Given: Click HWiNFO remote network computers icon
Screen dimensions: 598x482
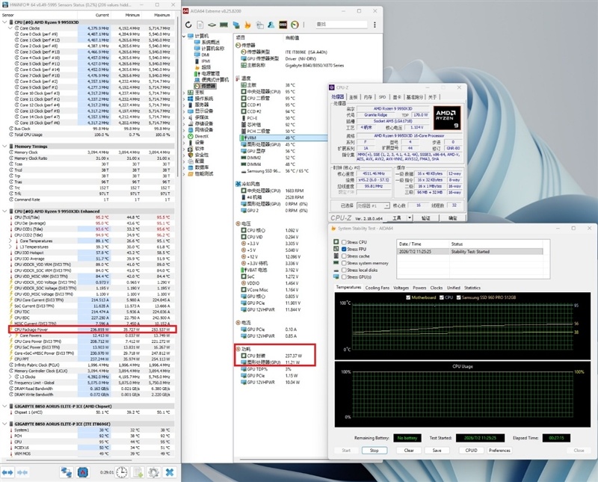Looking at the screenshot, I should click(66, 472).
